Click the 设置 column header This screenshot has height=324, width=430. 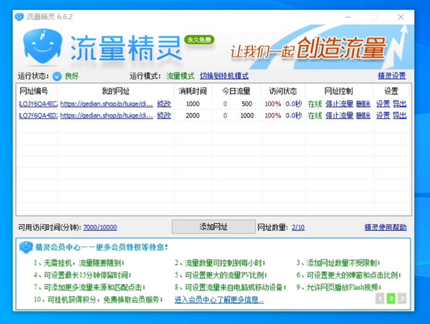(391, 91)
